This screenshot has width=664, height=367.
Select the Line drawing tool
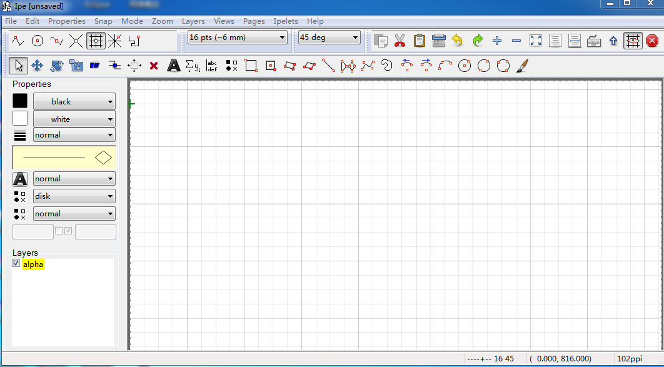(329, 65)
